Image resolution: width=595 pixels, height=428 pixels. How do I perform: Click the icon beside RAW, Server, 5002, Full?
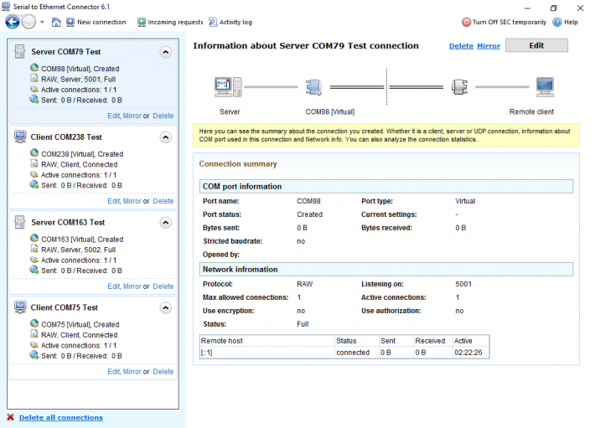tap(34, 249)
